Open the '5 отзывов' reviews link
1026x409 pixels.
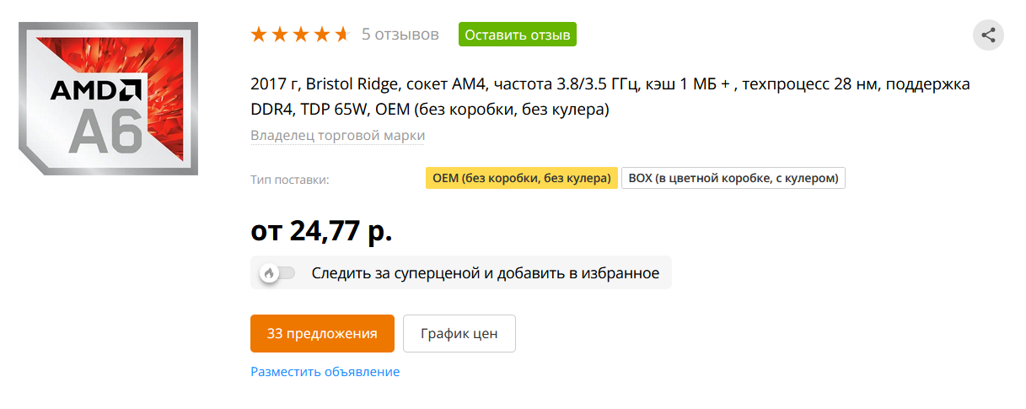pyautogui.click(x=400, y=35)
